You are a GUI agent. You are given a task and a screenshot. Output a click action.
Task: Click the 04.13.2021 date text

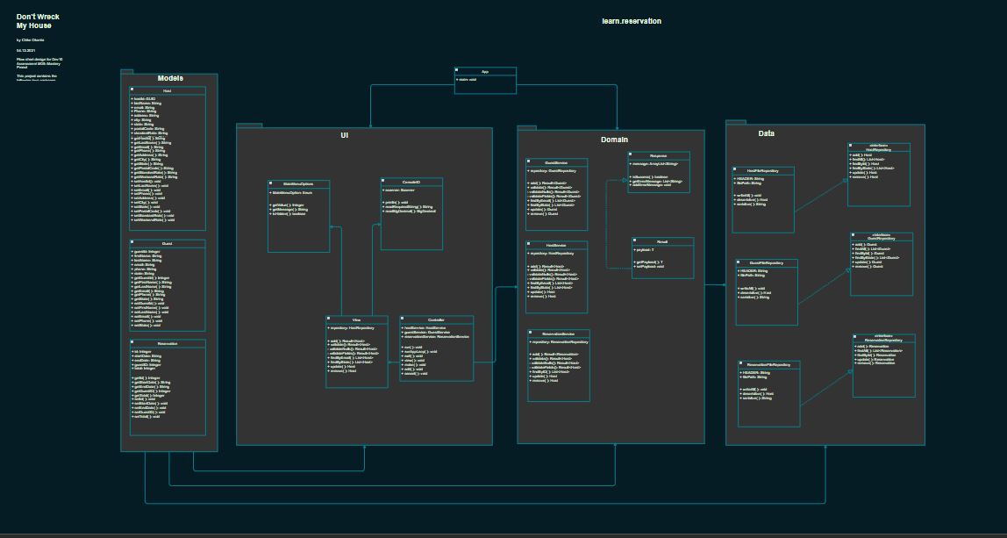tap(25, 49)
